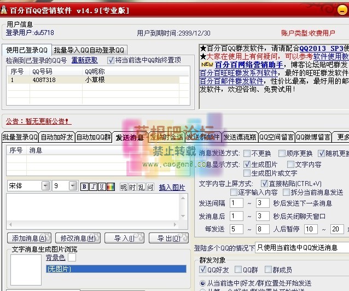Screen dimensions: 349x291
Task: Open 百分百旺旺群发系列软件 link
Action: pos(239,73)
